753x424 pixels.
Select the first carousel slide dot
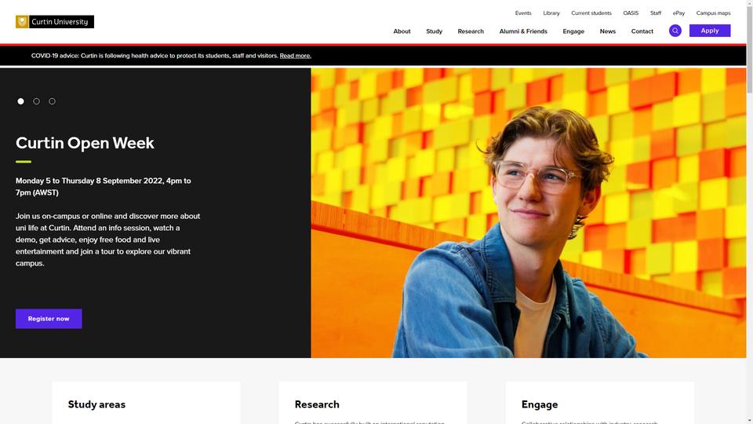[20, 101]
